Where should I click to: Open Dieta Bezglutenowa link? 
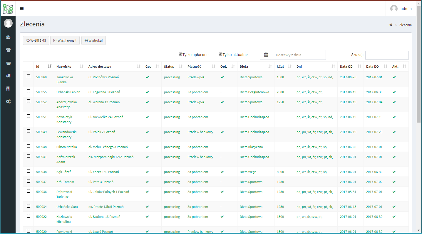click(254, 92)
